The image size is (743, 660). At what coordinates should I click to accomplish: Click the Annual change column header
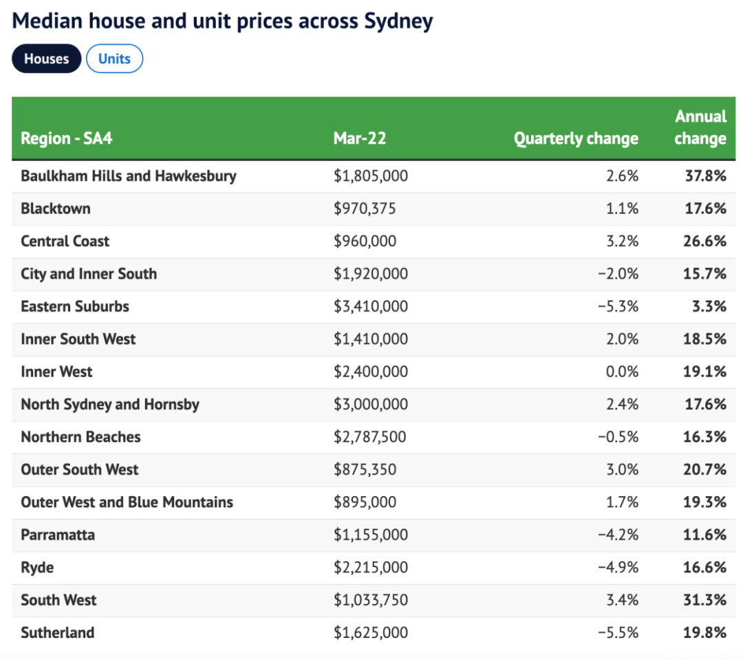pos(700,127)
